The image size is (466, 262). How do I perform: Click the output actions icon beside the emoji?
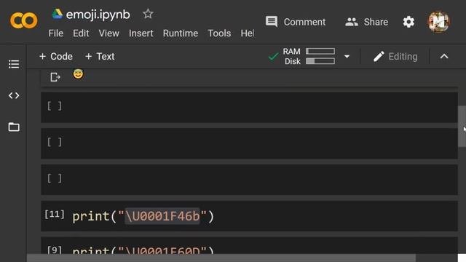click(55, 77)
